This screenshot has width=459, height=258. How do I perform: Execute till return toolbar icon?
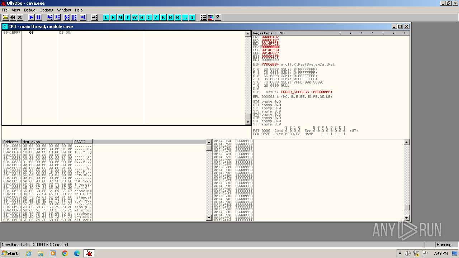point(83,17)
